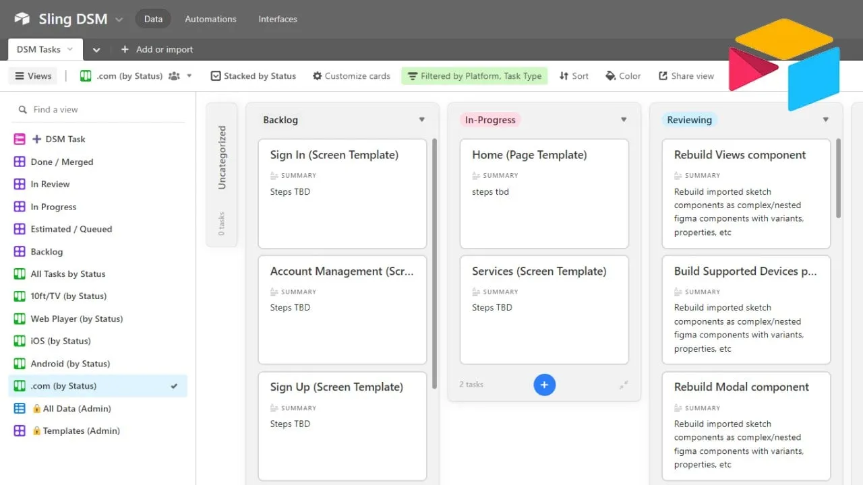Click Add or import table

[x=157, y=49]
